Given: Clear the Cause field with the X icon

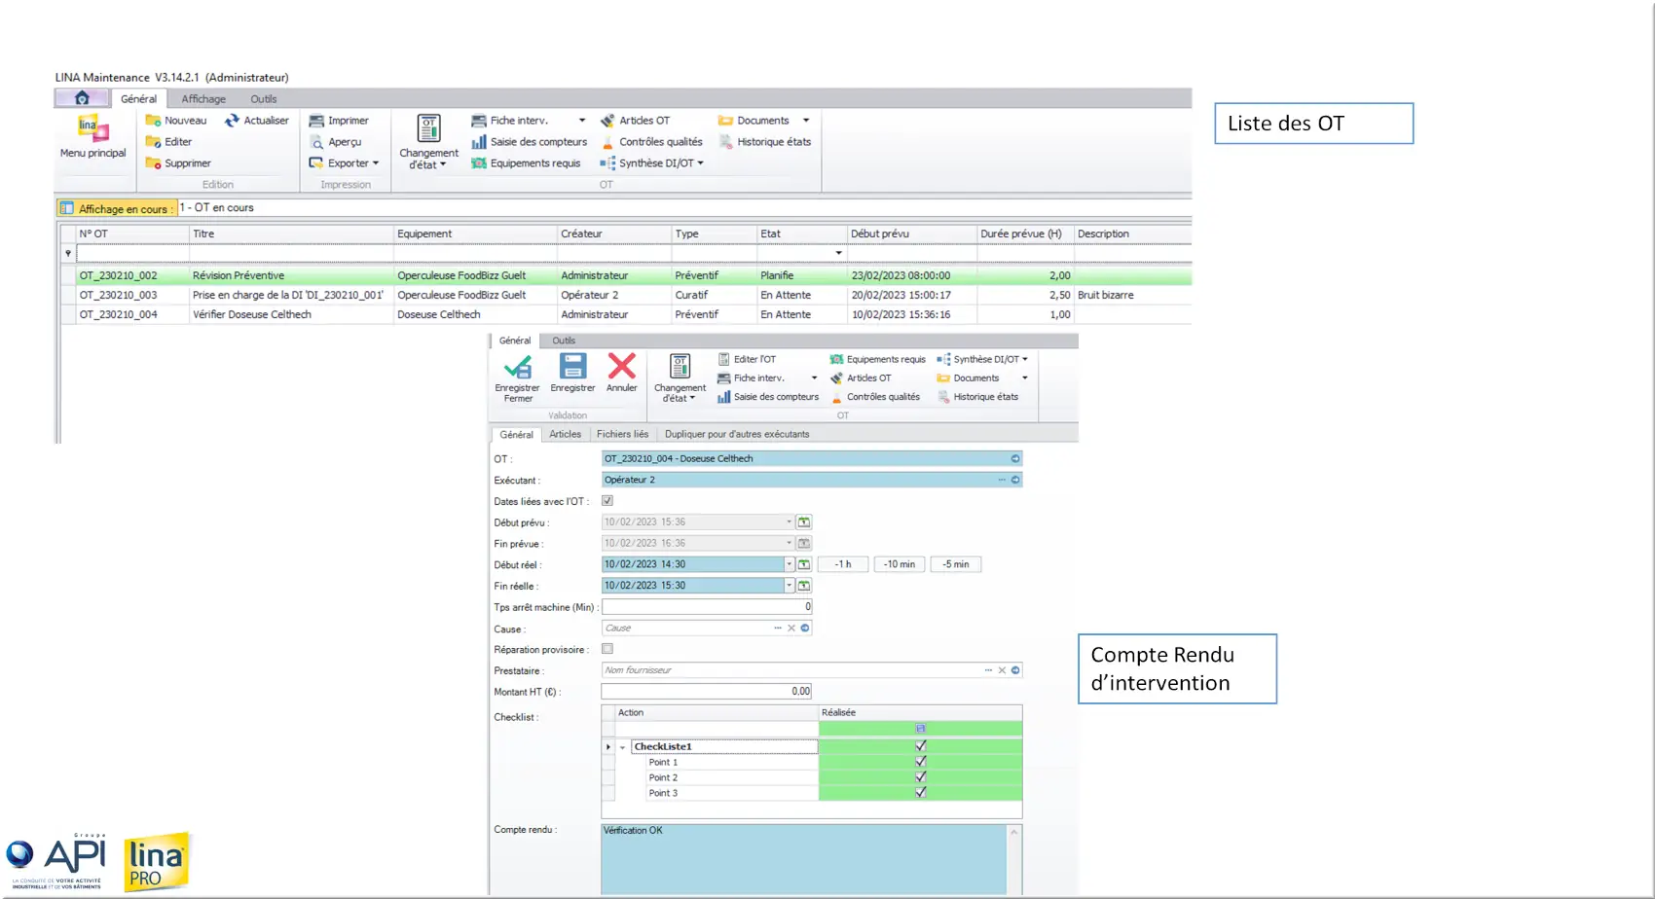Looking at the screenshot, I should click(791, 629).
